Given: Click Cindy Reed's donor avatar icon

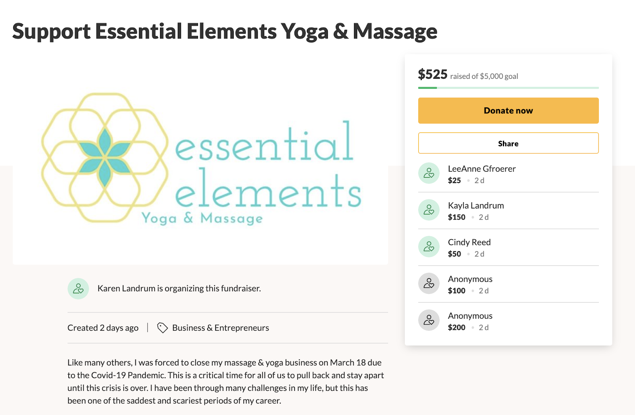Looking at the screenshot, I should 429,247.
